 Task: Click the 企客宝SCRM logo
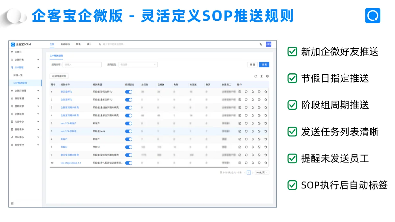pos(21,44)
